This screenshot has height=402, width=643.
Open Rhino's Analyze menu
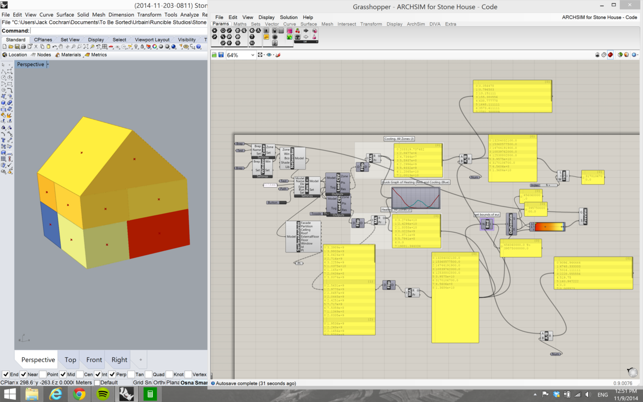(189, 15)
